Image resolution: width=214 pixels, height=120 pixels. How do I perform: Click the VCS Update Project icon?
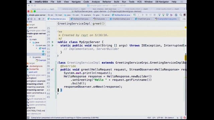159,15
